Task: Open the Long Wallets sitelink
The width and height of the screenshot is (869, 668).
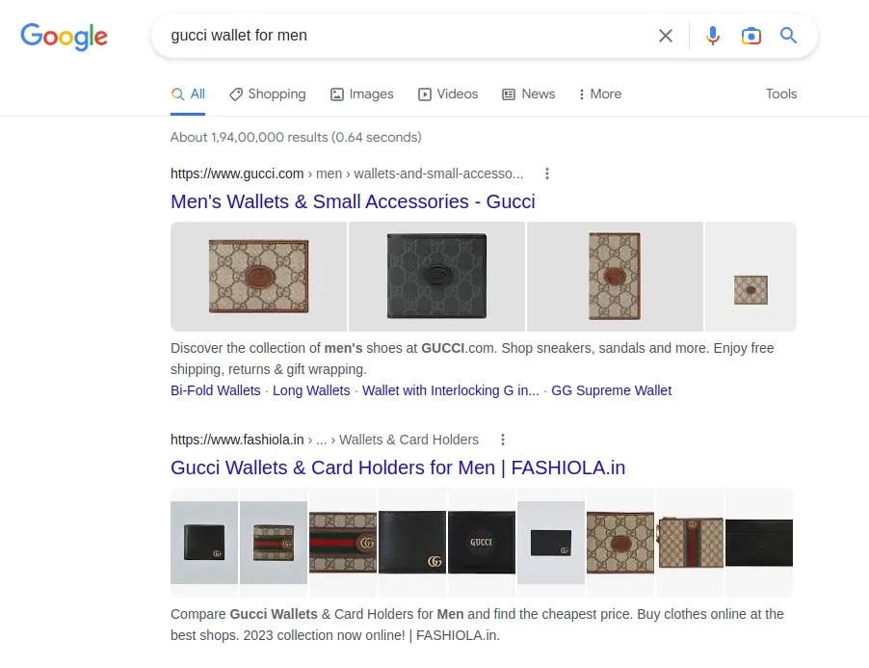Action: [x=311, y=390]
